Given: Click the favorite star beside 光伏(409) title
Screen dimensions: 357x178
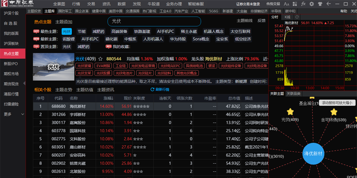Looking at the screenshot, I should pyautogui.click(x=100, y=59).
